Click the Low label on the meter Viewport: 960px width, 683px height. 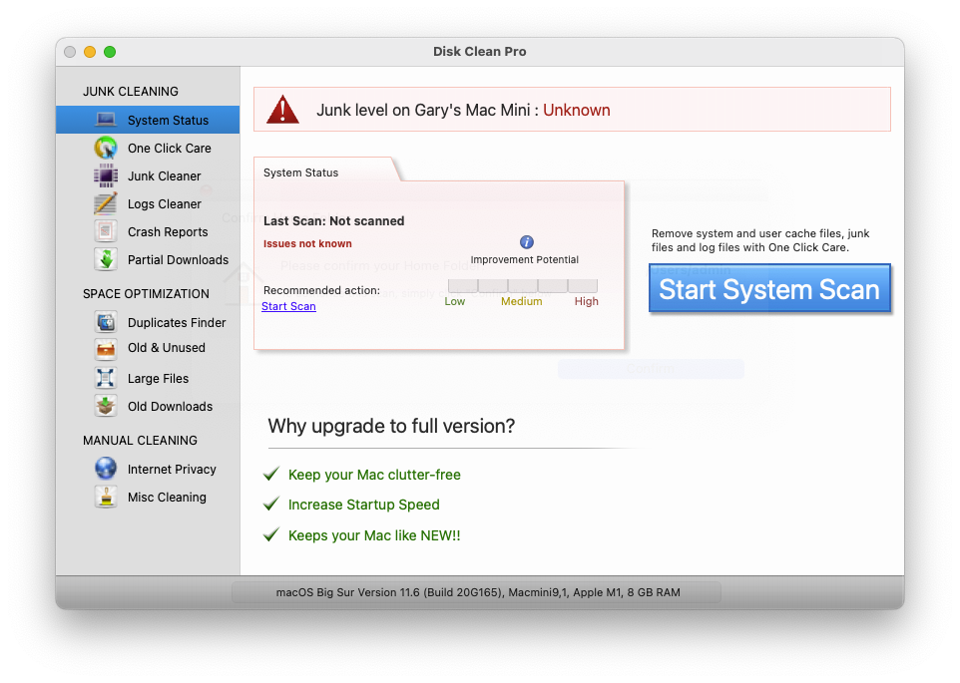tap(454, 301)
